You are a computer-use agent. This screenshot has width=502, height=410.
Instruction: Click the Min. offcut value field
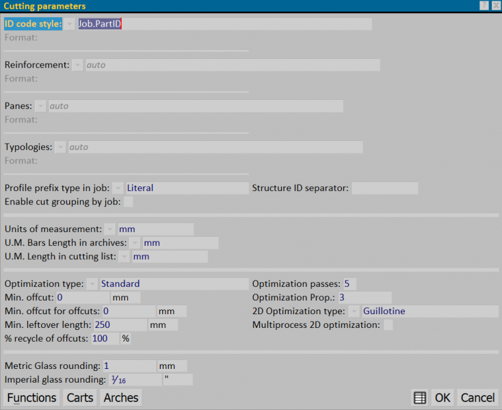coord(83,298)
